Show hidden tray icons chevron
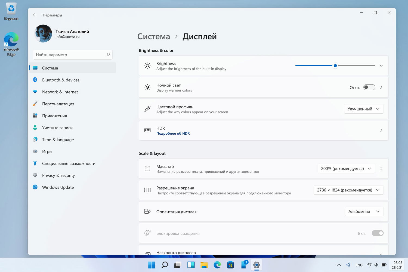The width and height of the screenshot is (408, 272). click(339, 265)
